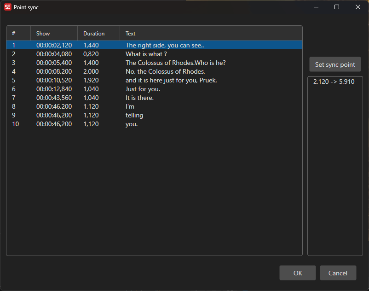Image resolution: width=369 pixels, height=291 pixels.
Task: Select the 'It is there.' subtitle row
Action: tap(139, 98)
